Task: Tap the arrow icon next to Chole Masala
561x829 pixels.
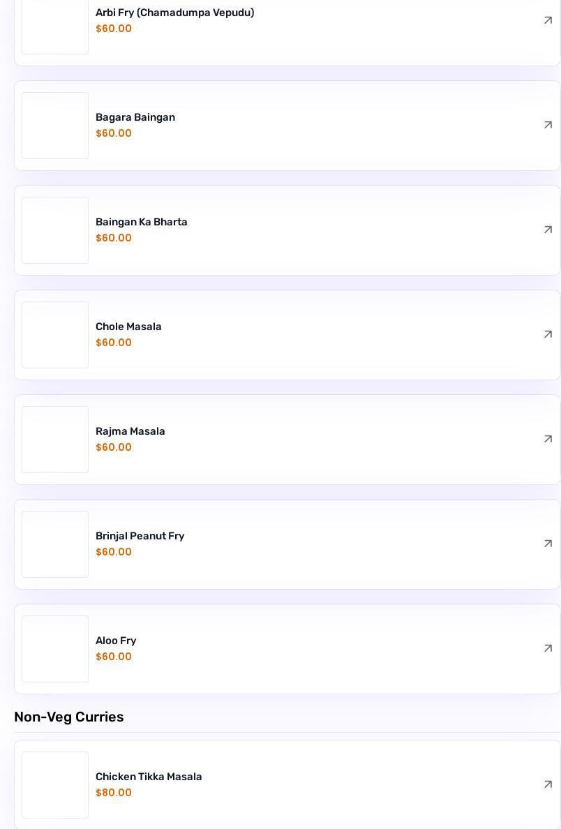Action: pyautogui.click(x=548, y=335)
